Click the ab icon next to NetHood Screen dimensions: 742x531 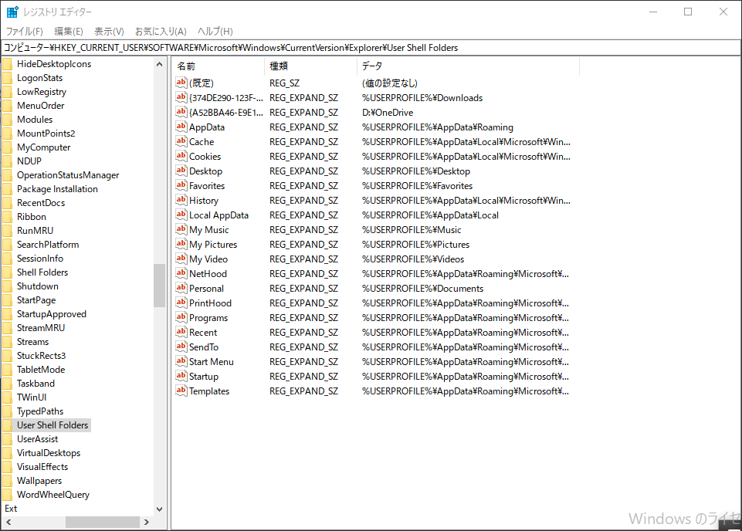coord(181,273)
